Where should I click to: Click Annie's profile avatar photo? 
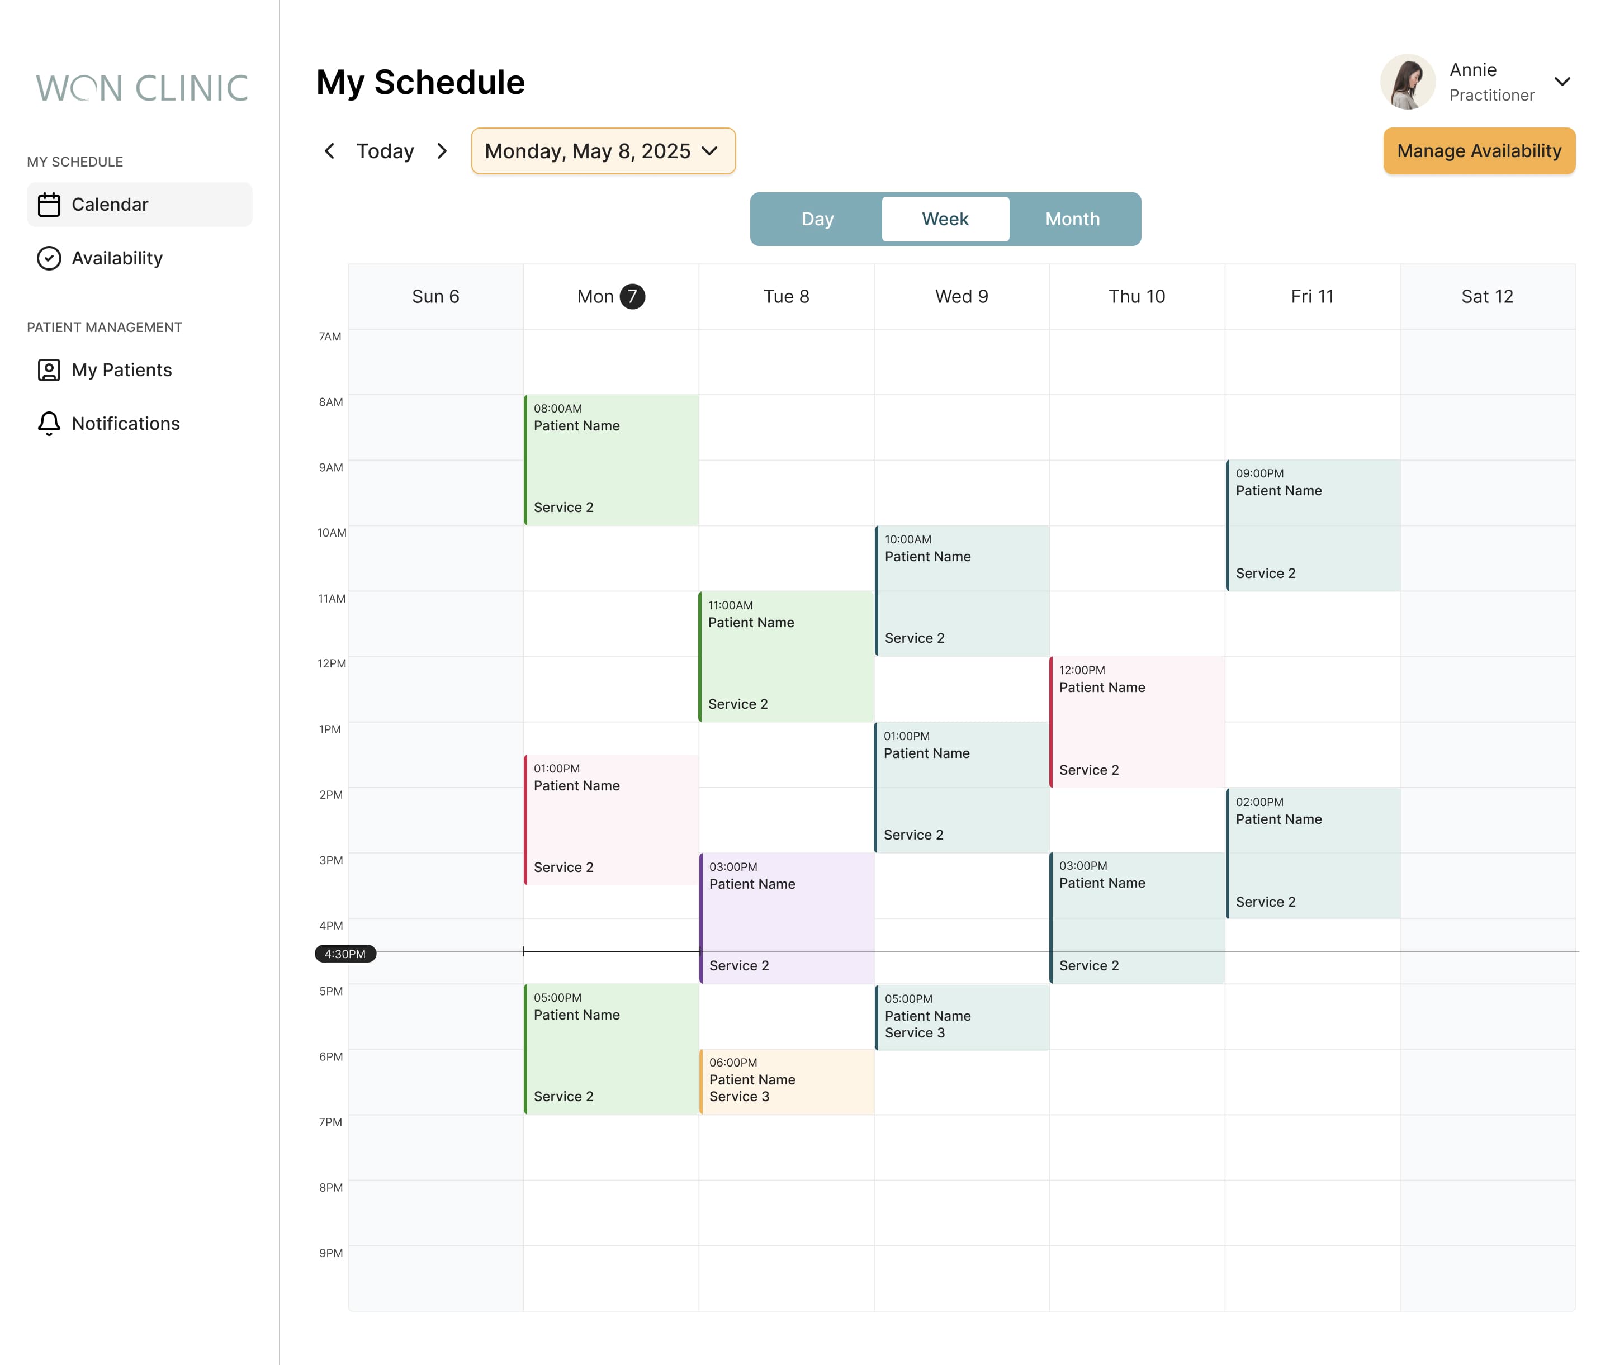[1408, 82]
